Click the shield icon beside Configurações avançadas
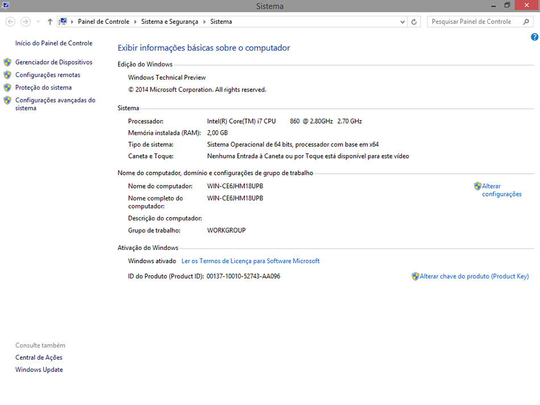Image resolution: width=540 pixels, height=405 pixels. [x=7, y=100]
